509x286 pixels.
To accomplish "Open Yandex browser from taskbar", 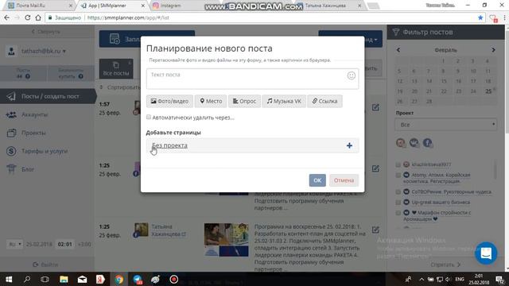I will [100, 279].
